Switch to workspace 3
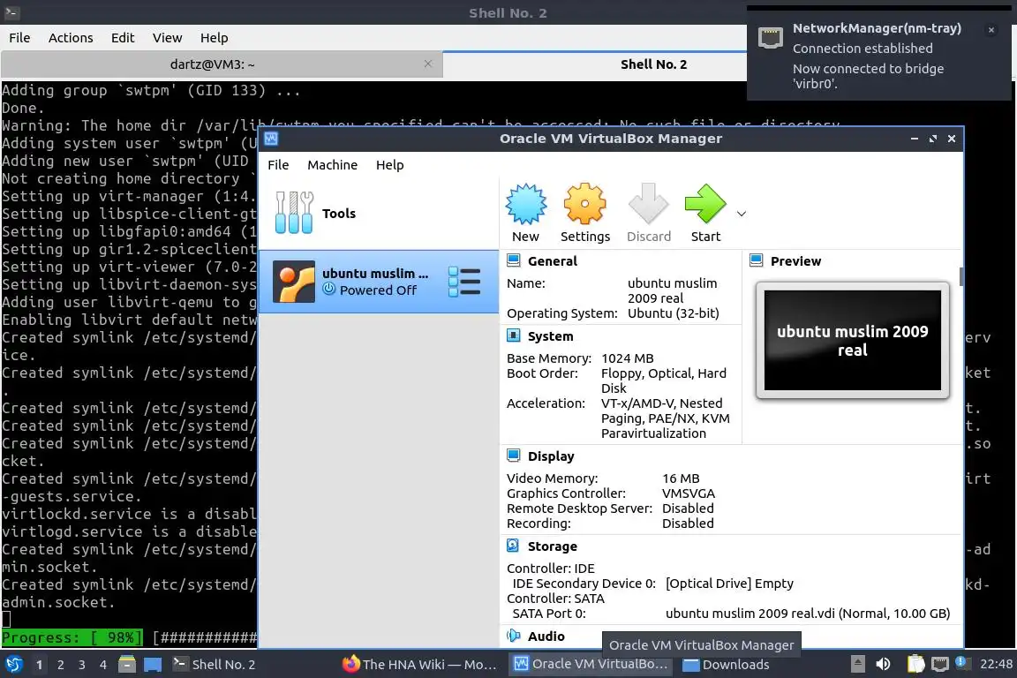The height and width of the screenshot is (678, 1017). click(x=82, y=665)
